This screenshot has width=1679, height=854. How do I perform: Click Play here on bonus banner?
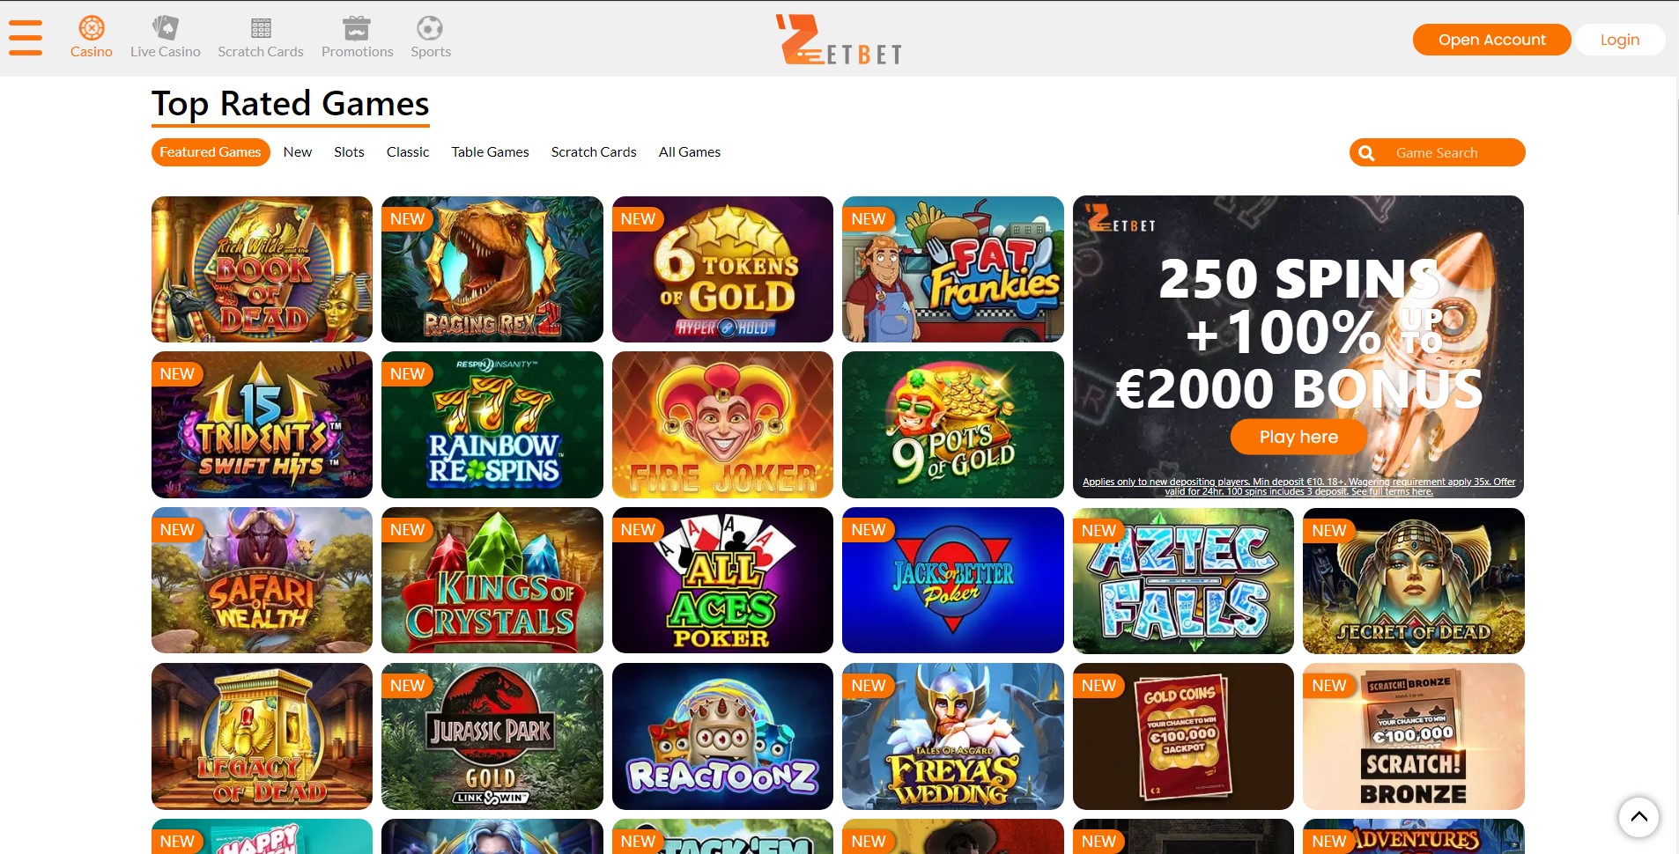[x=1298, y=437]
